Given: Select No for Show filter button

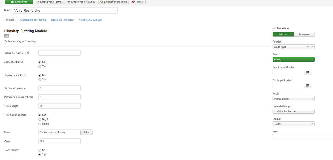Looking at the screenshot, I should point(40,62).
